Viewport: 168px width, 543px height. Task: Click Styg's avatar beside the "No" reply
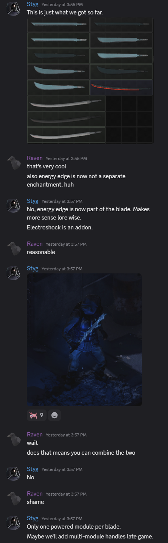coord(14,473)
